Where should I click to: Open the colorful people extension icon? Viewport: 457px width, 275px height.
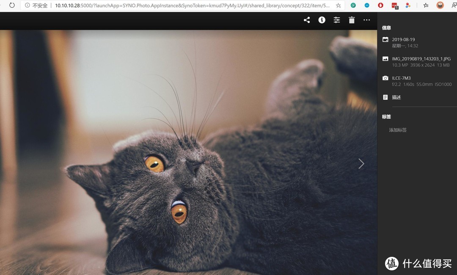pyautogui.click(x=408, y=5)
